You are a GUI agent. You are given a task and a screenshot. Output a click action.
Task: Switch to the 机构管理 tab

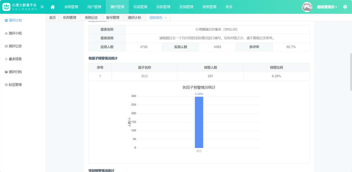coord(70,18)
